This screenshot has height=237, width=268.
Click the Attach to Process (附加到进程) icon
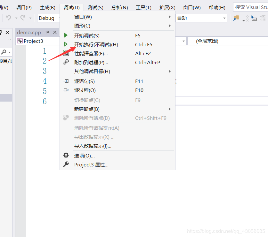pyautogui.click(x=66, y=62)
